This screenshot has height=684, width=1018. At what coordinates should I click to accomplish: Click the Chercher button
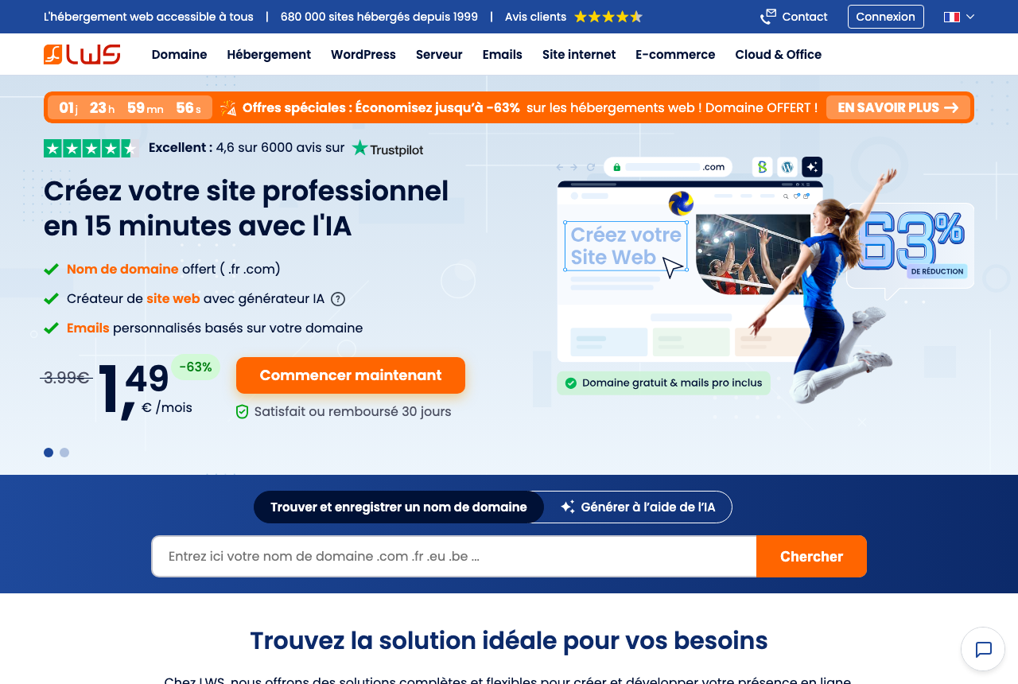click(811, 557)
